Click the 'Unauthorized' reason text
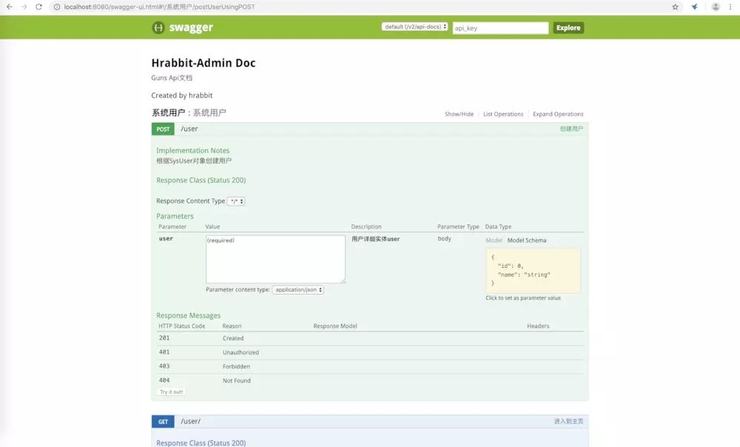 pos(240,352)
